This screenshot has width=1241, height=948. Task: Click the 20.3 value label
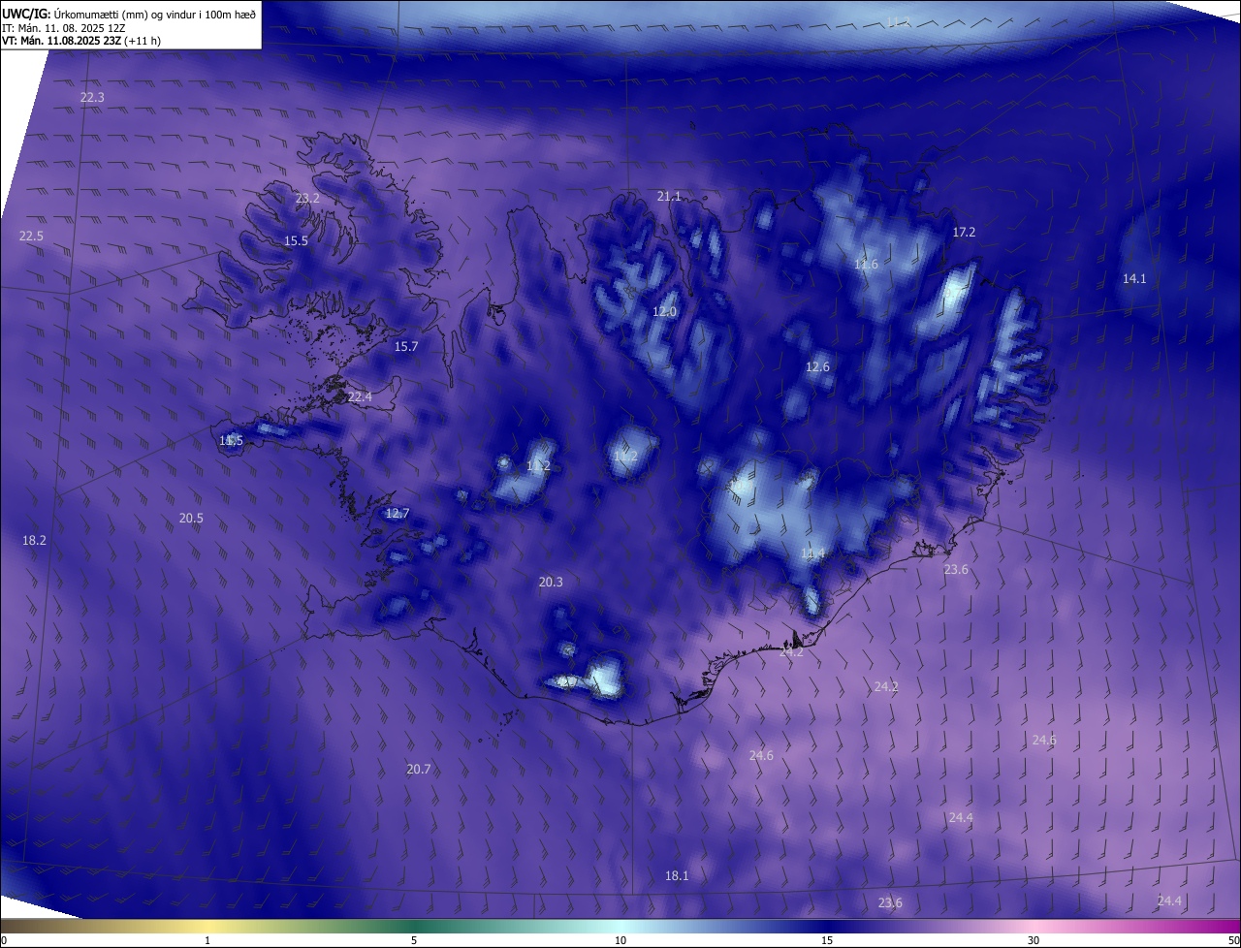coord(551,583)
